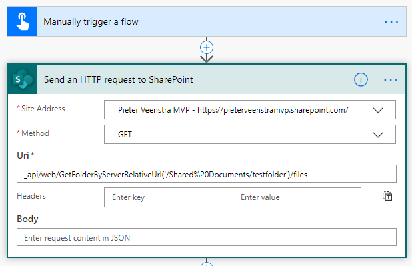Focus the Headers Enter value field

[297, 197]
